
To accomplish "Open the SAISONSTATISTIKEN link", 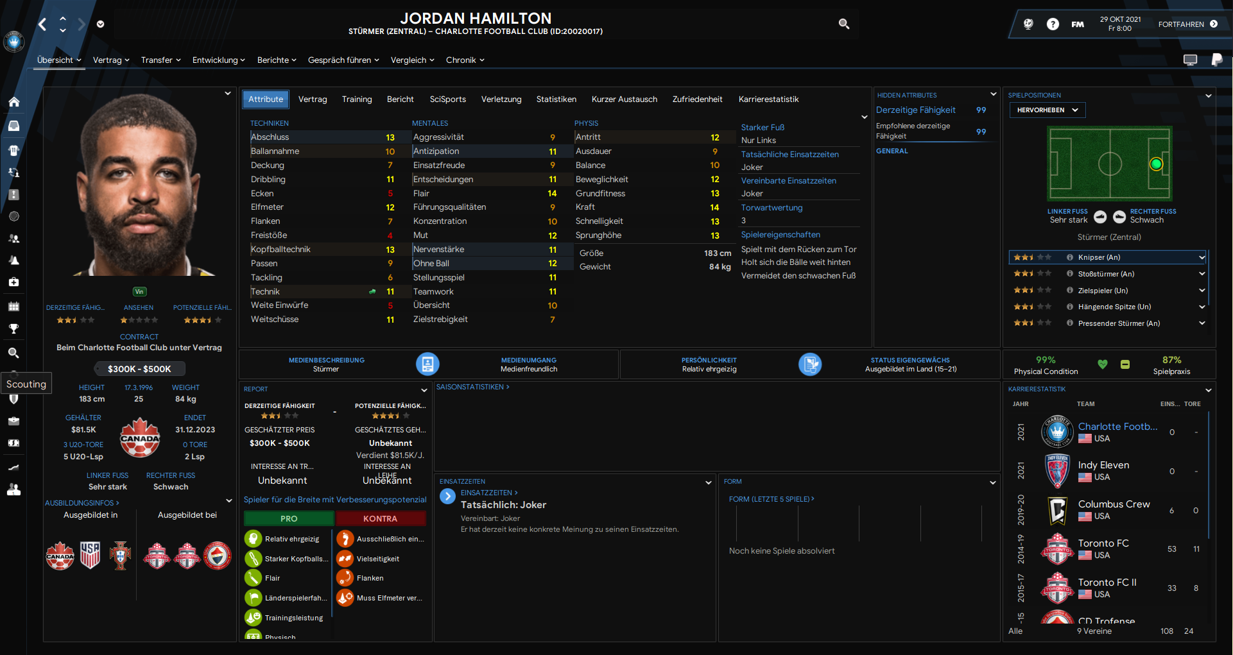I will coord(472,387).
